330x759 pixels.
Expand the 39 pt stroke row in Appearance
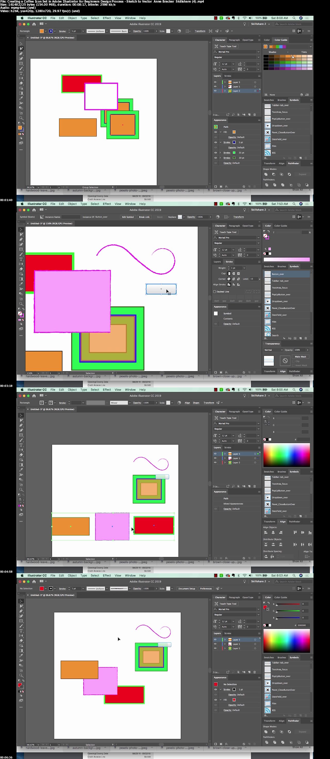(x=220, y=158)
